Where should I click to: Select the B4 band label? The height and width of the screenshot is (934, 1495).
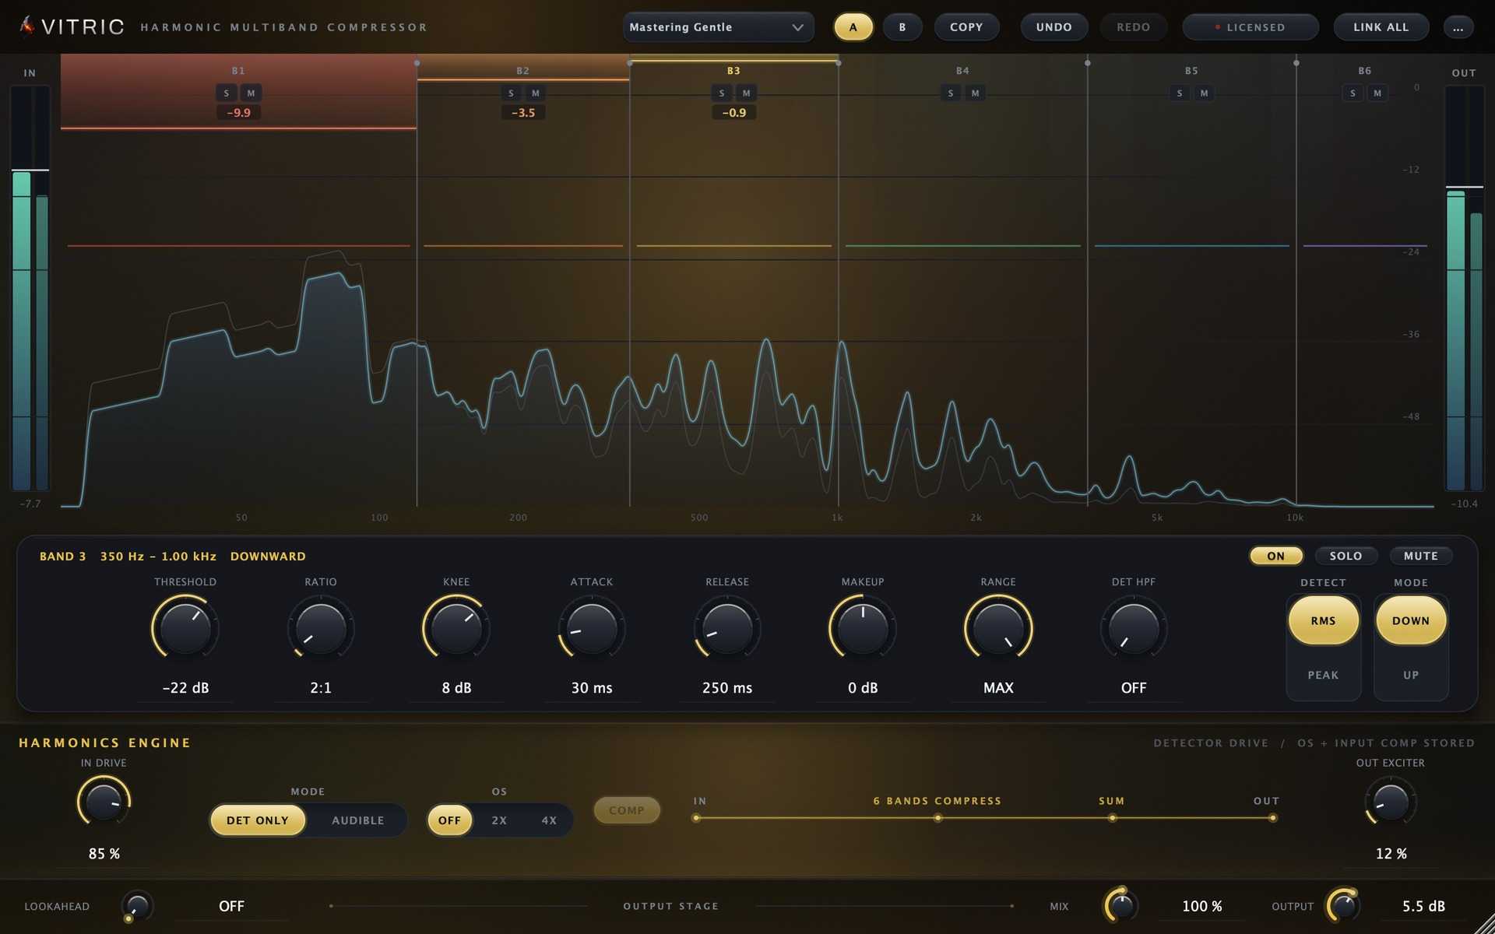(x=963, y=71)
